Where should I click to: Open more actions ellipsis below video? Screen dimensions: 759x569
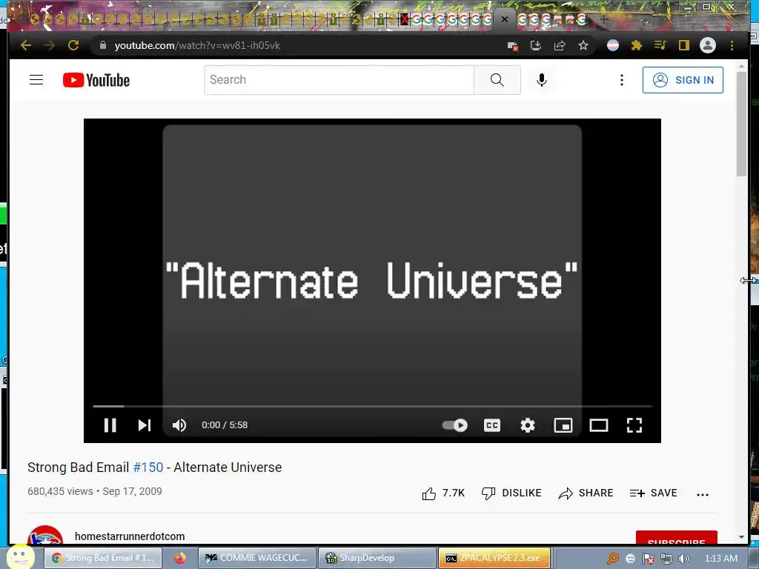point(703,494)
